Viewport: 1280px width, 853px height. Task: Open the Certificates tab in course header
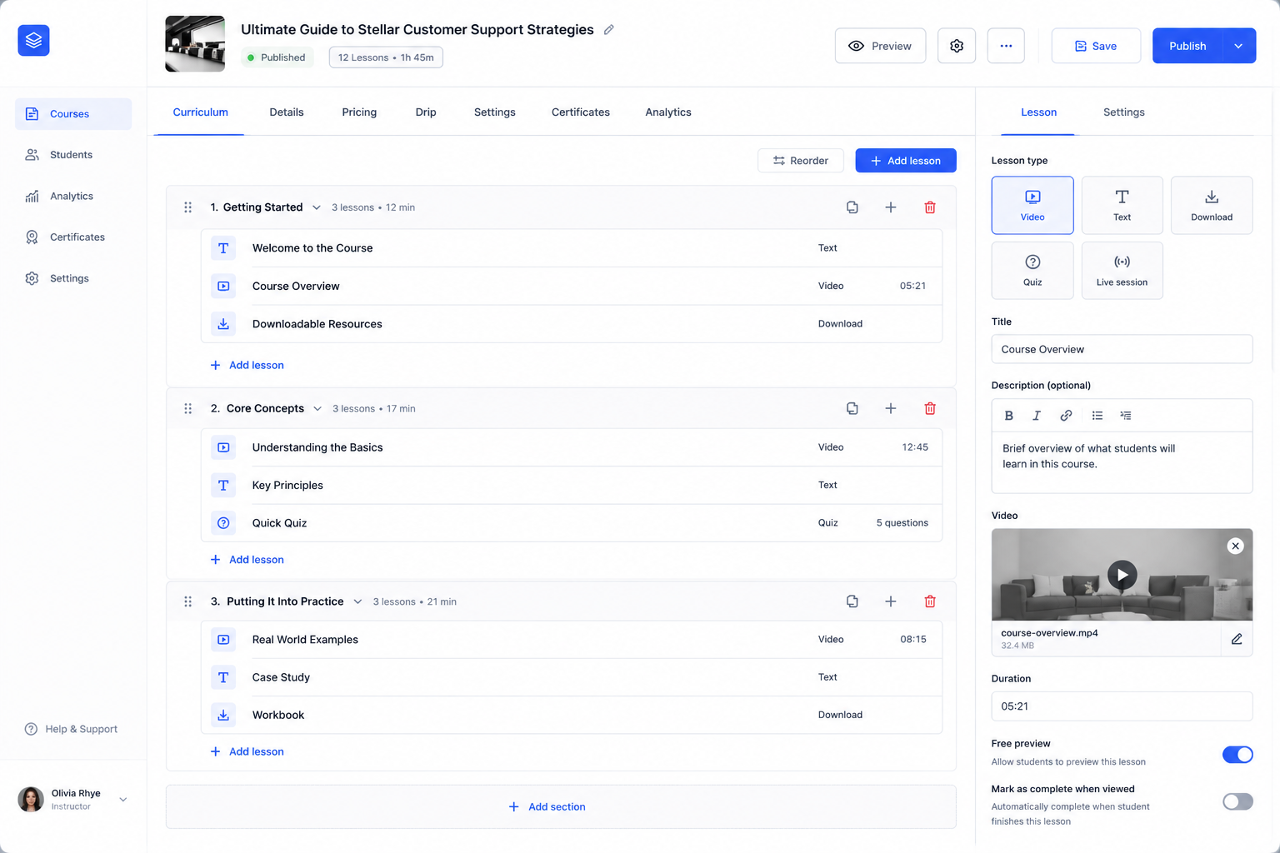pos(581,112)
